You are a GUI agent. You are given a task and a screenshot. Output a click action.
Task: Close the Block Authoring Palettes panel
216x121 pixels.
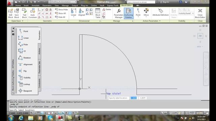point(13,28)
